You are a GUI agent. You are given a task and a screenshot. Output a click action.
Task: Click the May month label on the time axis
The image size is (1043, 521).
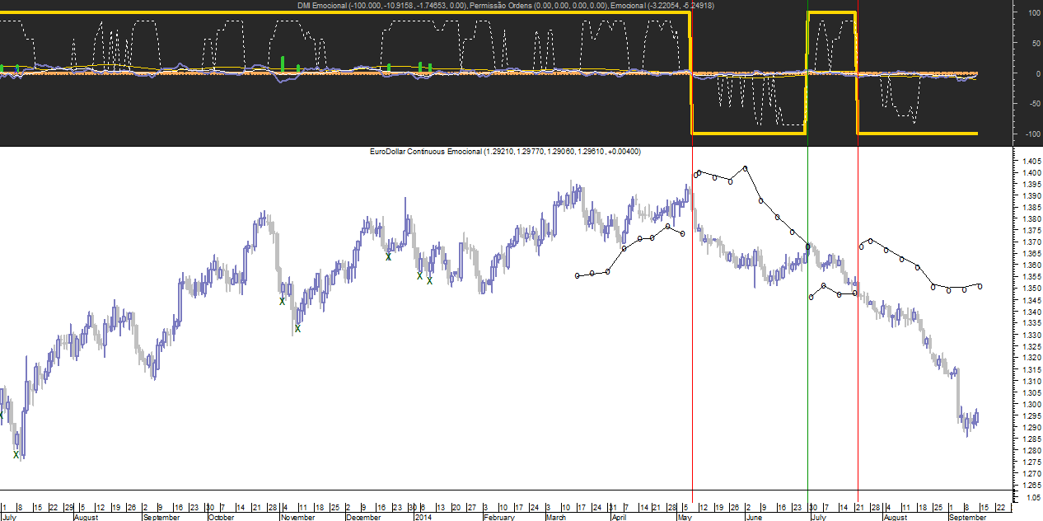click(685, 518)
